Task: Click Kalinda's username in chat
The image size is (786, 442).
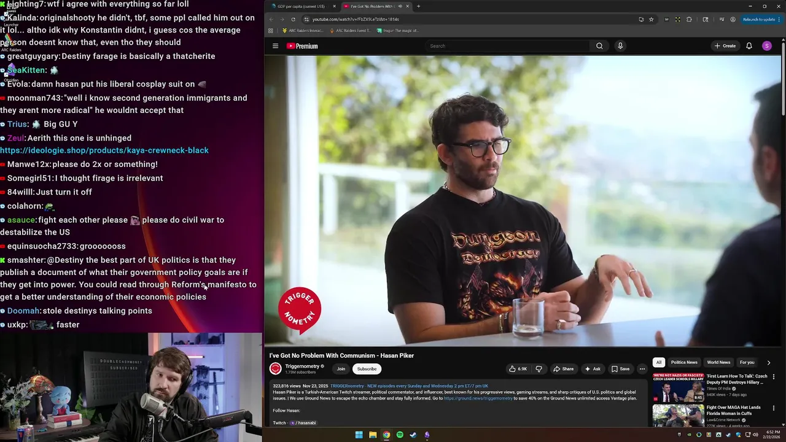Action: pyautogui.click(x=22, y=18)
